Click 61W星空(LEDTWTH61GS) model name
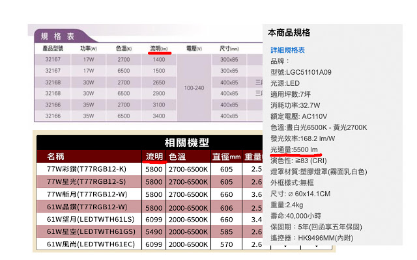Screen dimensions: 417x260 pos(91,231)
